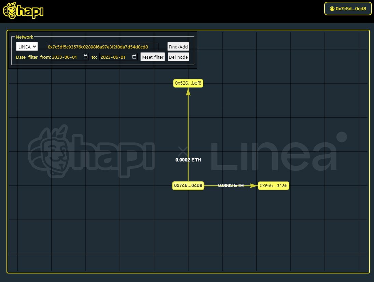Click the 'Network' legend text

[24, 37]
